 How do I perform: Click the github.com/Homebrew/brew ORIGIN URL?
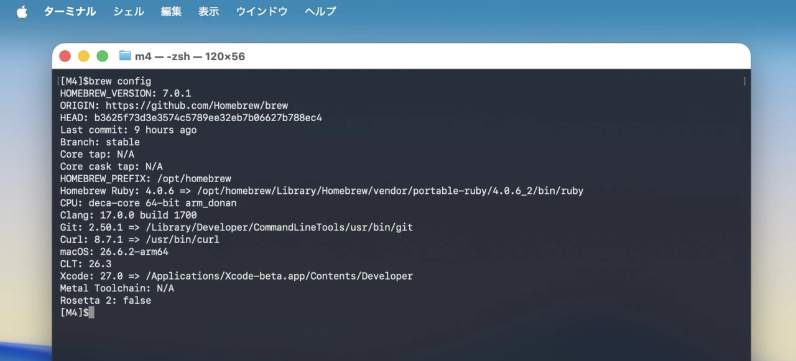pos(197,106)
